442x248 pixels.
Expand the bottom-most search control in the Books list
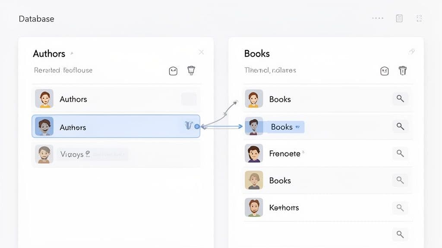(x=400, y=235)
